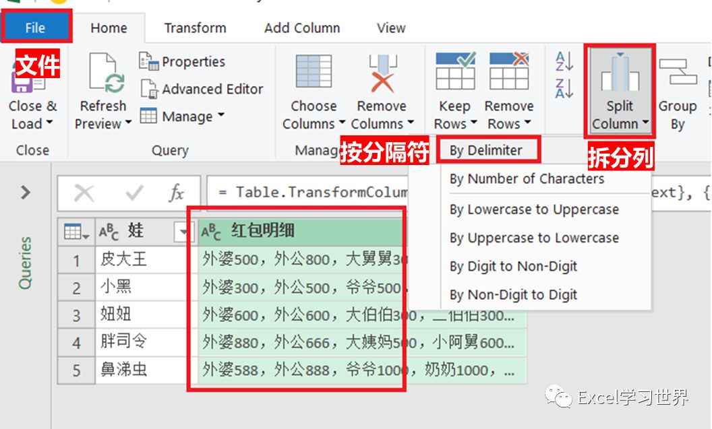Expand the Close & Load dropdown arrow
The height and width of the screenshot is (429, 712).
(x=49, y=123)
